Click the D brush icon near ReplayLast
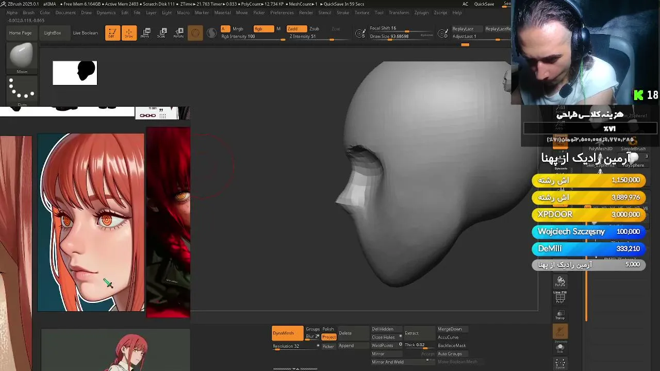Viewport: 660px width, 371px height. pos(443,34)
